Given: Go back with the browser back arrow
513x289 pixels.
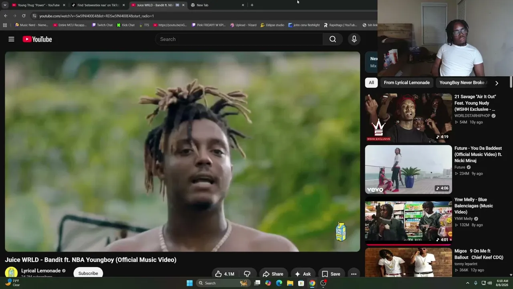Looking at the screenshot, I should point(6,16).
